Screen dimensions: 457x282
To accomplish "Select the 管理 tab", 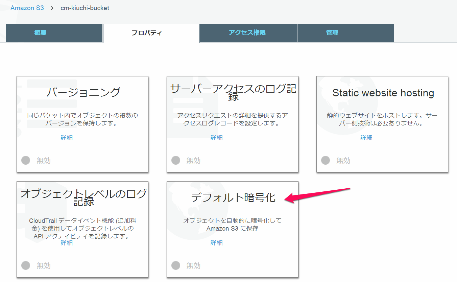I will click(x=332, y=32).
